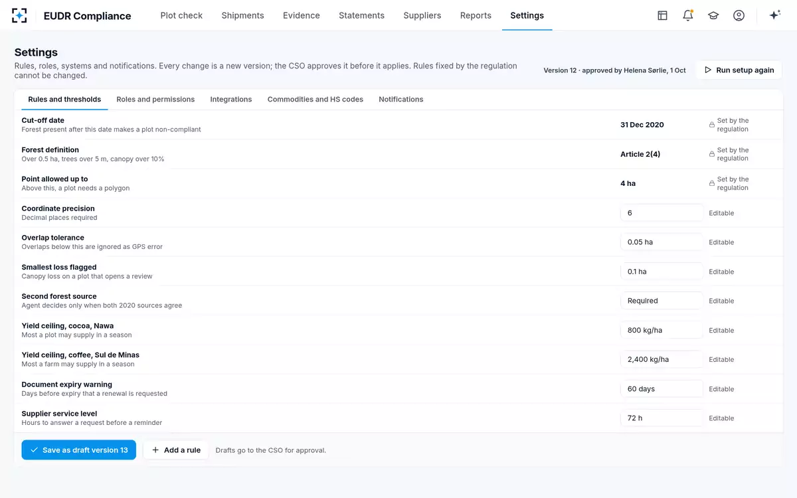Edit the cocoa Nawa yield ceiling field
The image size is (797, 498).
point(662,330)
